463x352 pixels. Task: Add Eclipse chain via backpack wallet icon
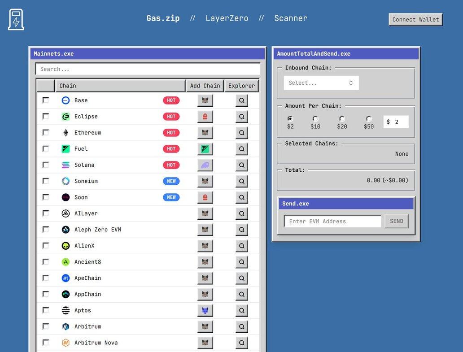coord(205,117)
